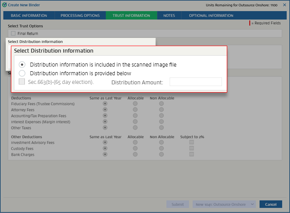
Task: Select distribution info included in scanned image
Action: tap(22, 64)
